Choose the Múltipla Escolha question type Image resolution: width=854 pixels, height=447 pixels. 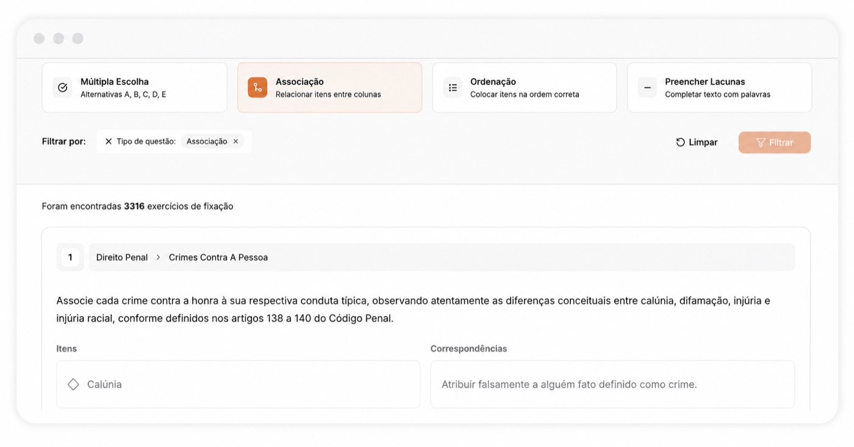134,88
